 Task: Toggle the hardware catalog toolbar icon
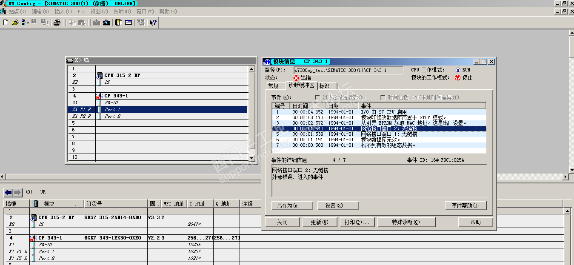pyautogui.click(x=119, y=23)
